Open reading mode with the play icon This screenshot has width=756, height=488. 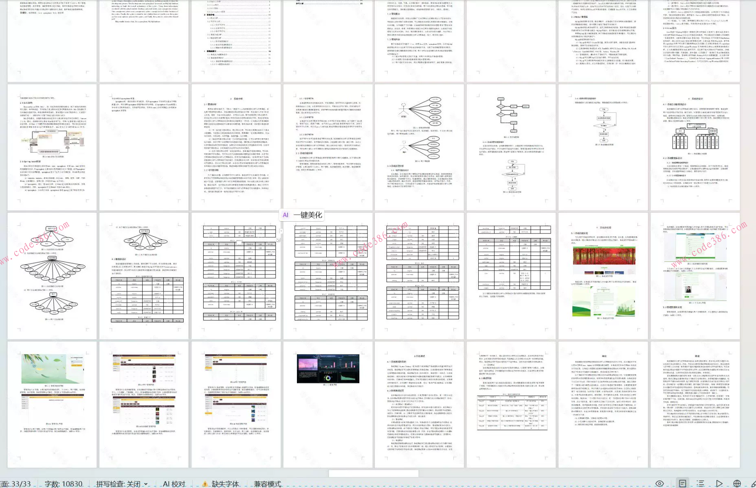coord(719,484)
